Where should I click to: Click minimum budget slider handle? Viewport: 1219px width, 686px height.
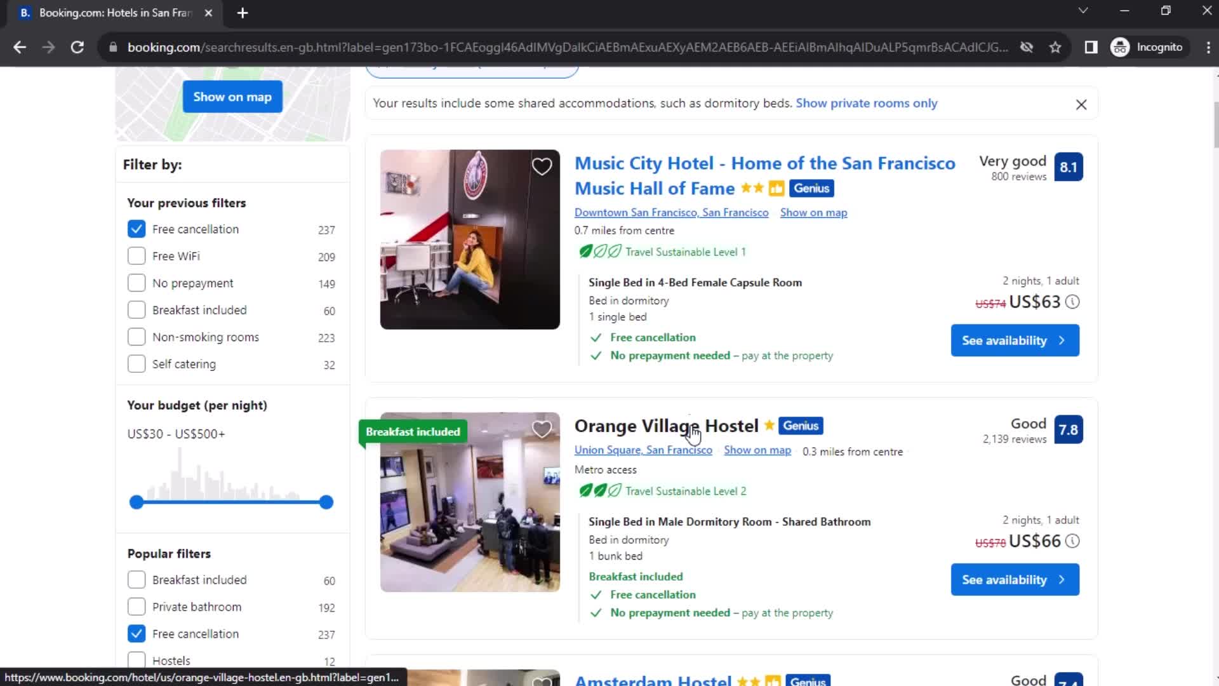(x=137, y=502)
